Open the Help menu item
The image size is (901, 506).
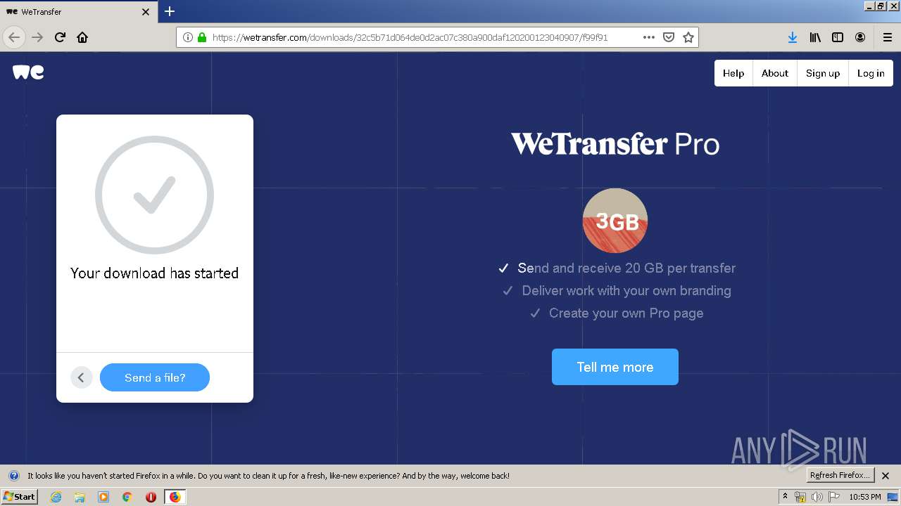(x=733, y=73)
